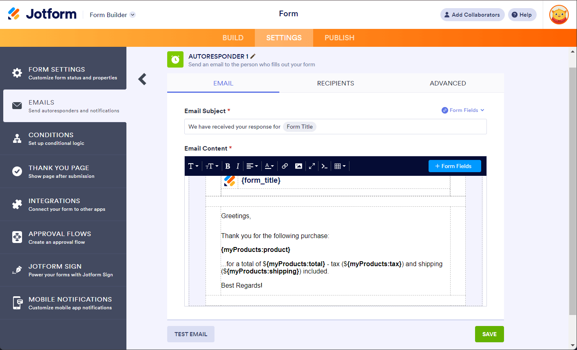Rename Autoresponder 1 with the pencil icon
The width and height of the screenshot is (577, 350).
point(253,56)
